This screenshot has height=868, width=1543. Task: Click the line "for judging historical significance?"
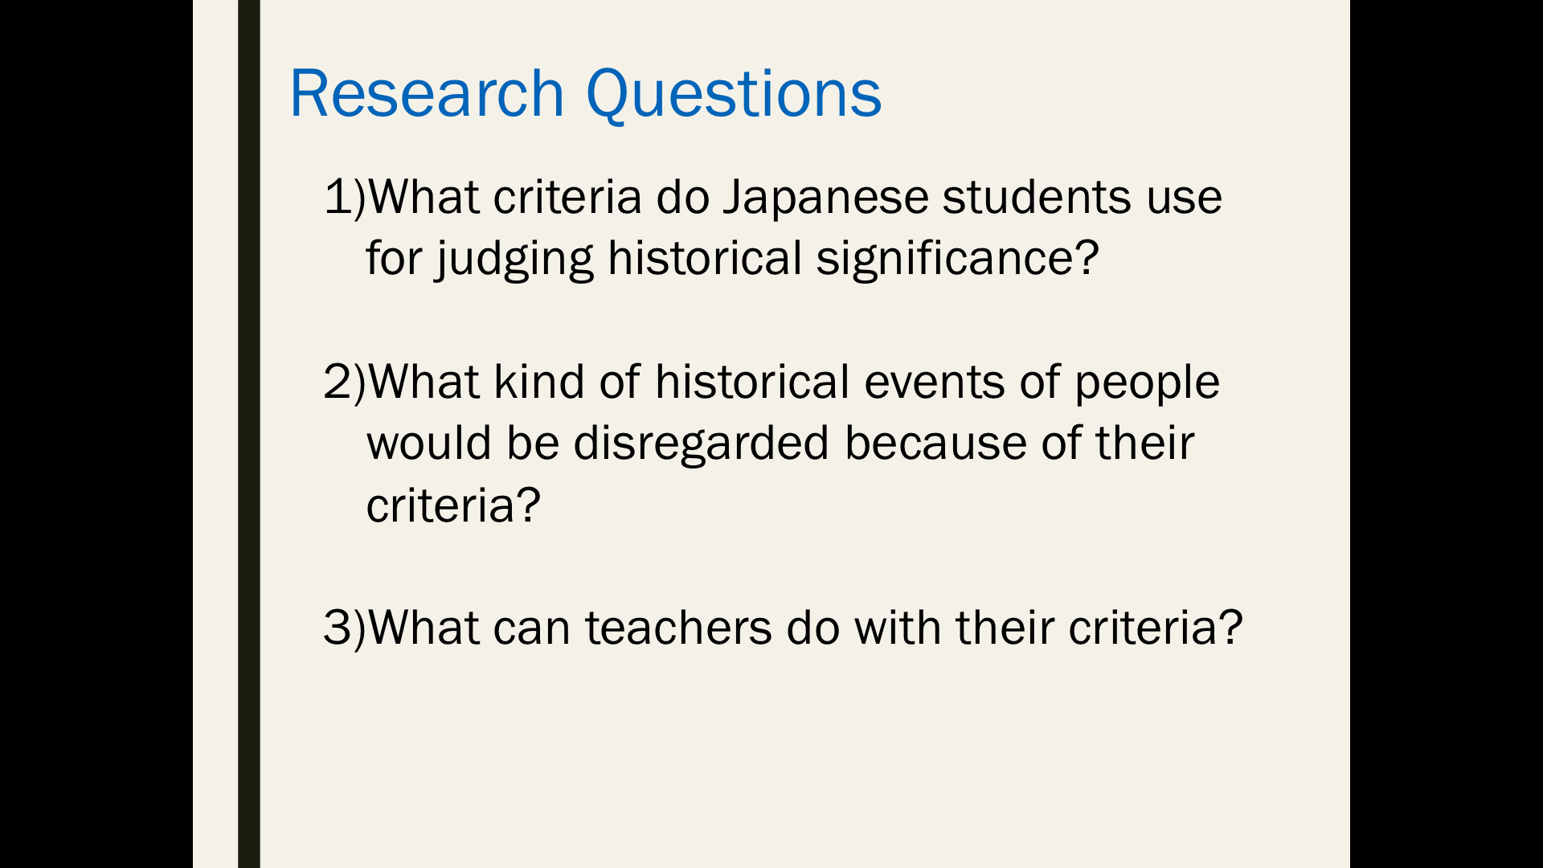click(x=732, y=260)
